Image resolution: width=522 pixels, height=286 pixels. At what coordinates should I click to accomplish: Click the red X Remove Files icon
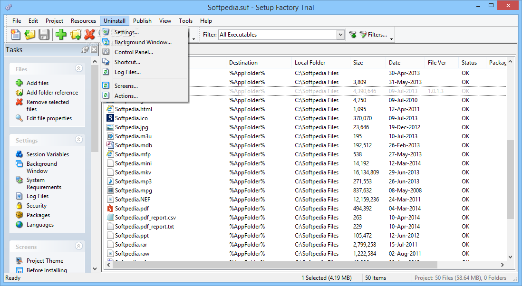point(89,34)
